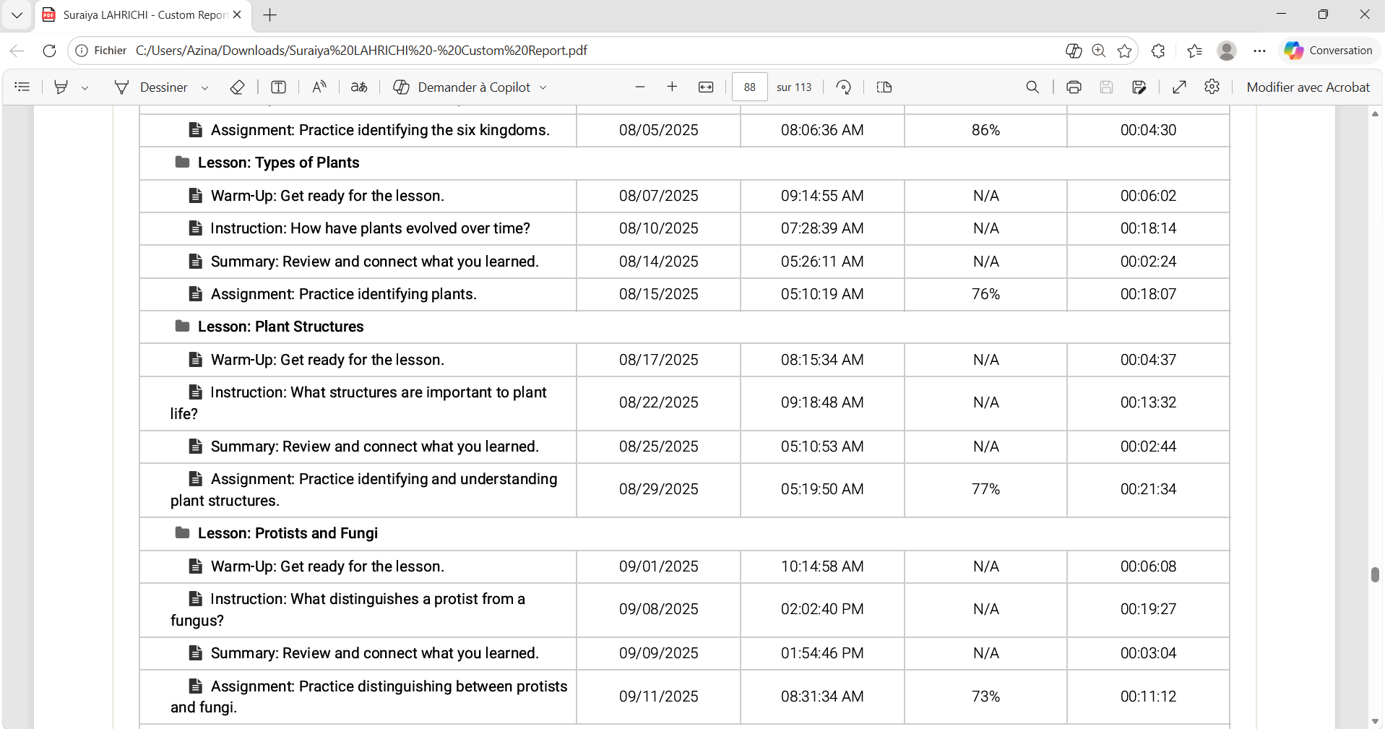Expand highlighter color options dropdown
The height and width of the screenshot is (729, 1385).
[x=85, y=88]
